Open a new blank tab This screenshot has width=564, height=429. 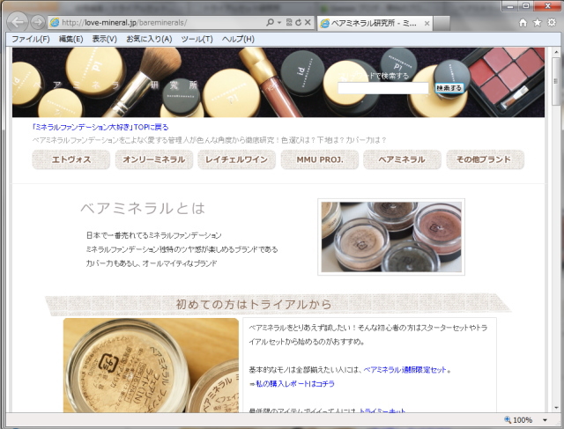[x=442, y=24]
